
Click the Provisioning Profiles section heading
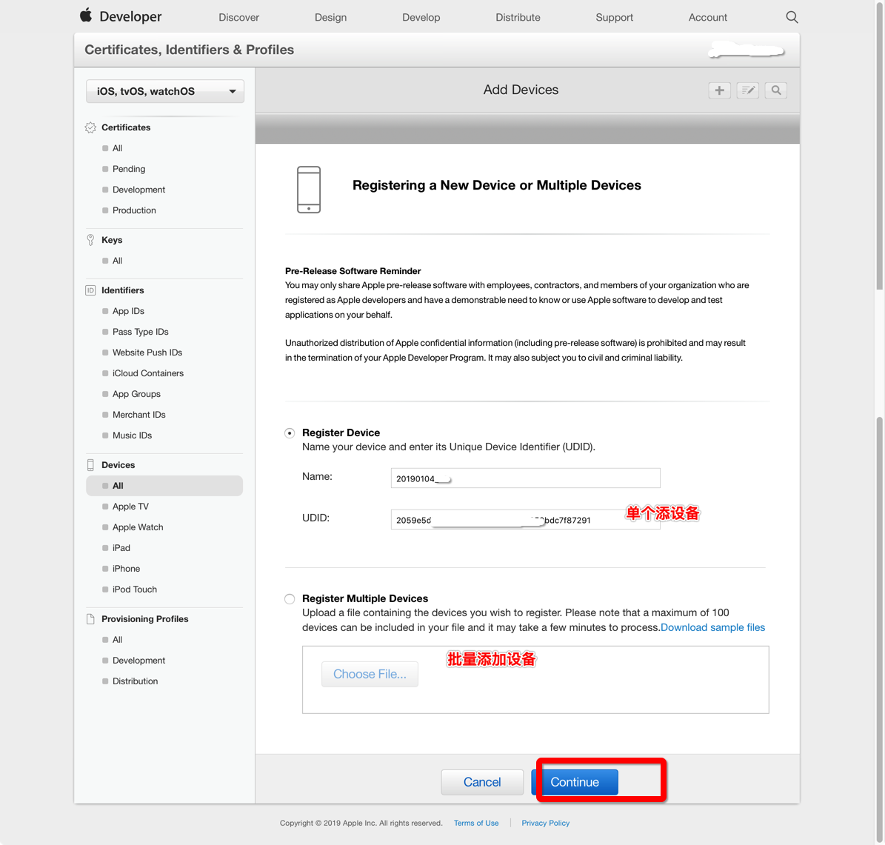pyautogui.click(x=144, y=619)
